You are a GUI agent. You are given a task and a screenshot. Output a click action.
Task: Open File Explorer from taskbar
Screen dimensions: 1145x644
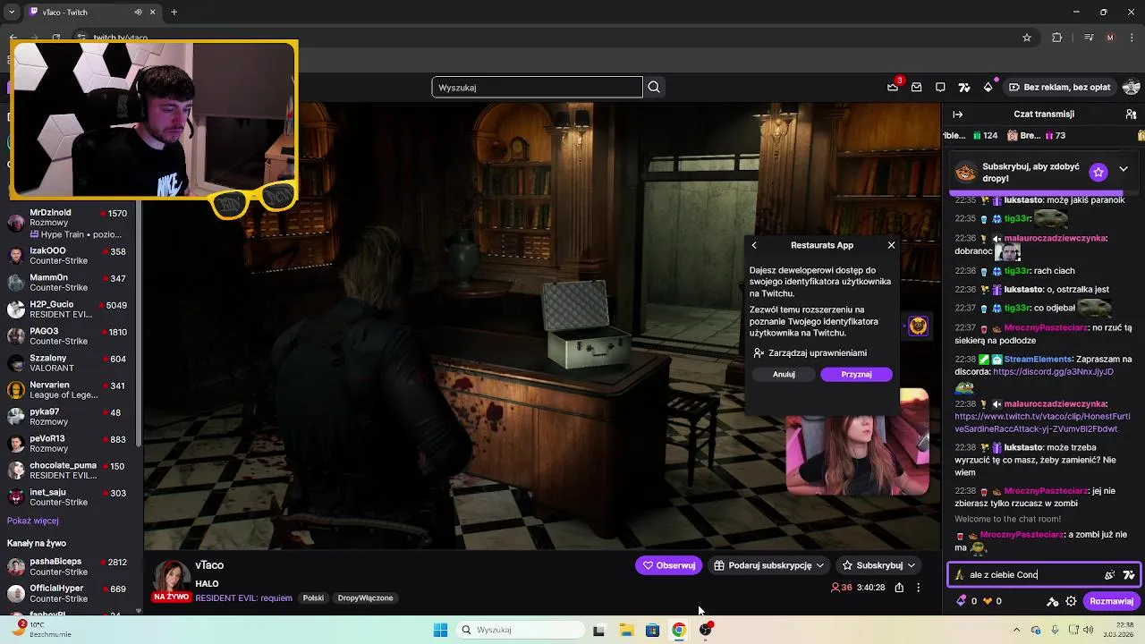coord(626,630)
